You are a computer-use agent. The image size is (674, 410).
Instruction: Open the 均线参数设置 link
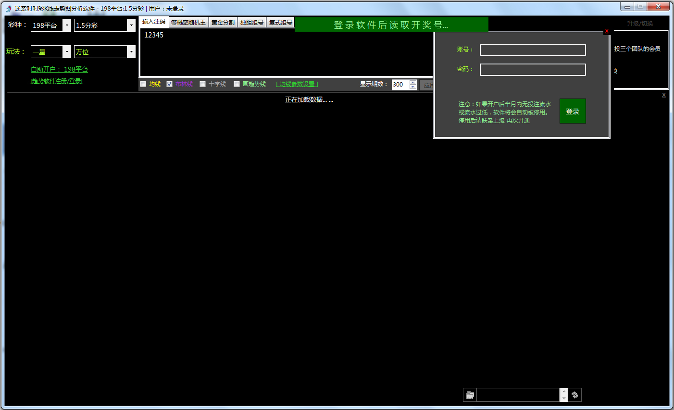point(297,84)
